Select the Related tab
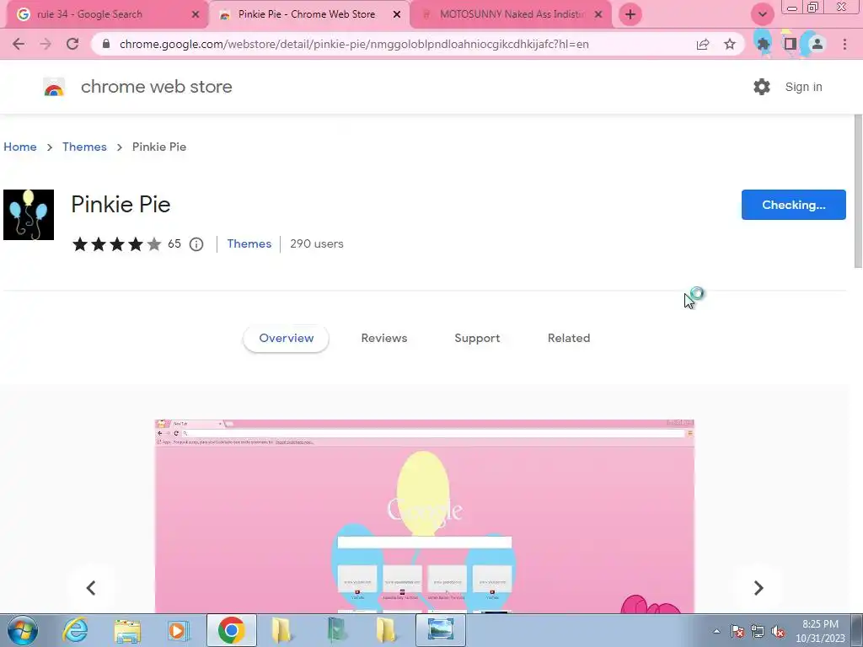The image size is (863, 647). pos(569,339)
